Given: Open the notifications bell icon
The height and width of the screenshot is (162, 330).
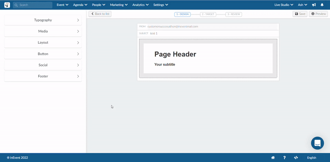Looking at the screenshot, I should [x=322, y=5].
